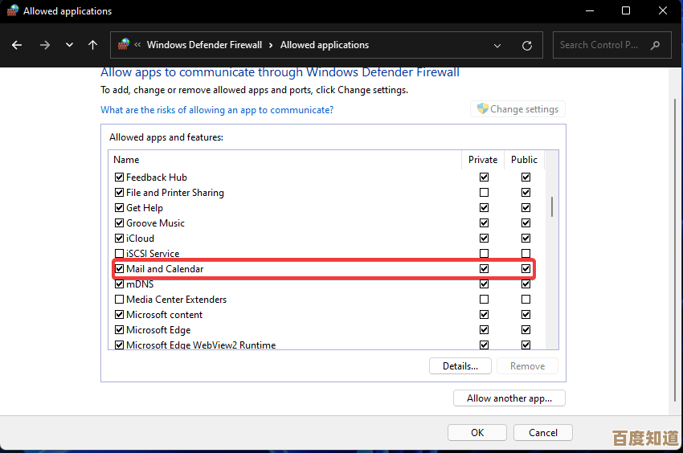Viewport: 683px width, 453px height.
Task: Expand the breadcrumb overflow chevrons
Action: click(138, 45)
